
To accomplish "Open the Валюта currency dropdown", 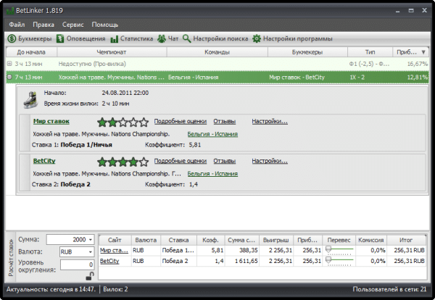I will tap(89, 251).
